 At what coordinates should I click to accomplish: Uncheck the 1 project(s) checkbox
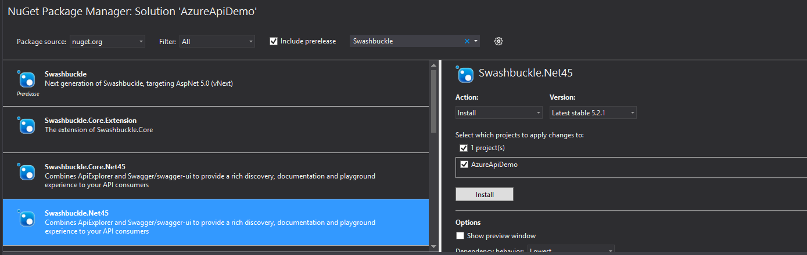coord(463,148)
